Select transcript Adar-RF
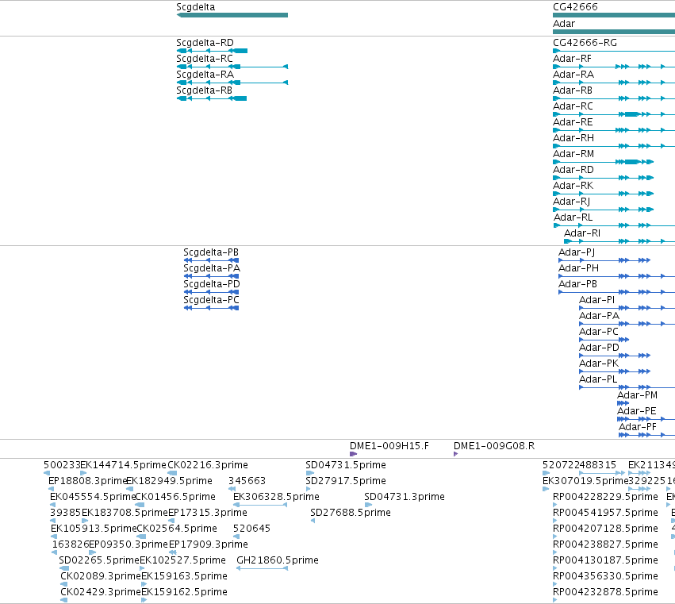 [x=572, y=59]
